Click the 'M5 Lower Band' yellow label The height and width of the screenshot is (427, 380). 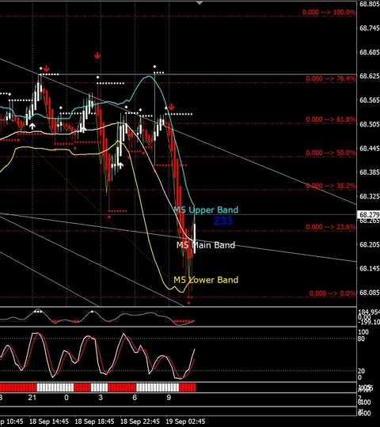[206, 280]
